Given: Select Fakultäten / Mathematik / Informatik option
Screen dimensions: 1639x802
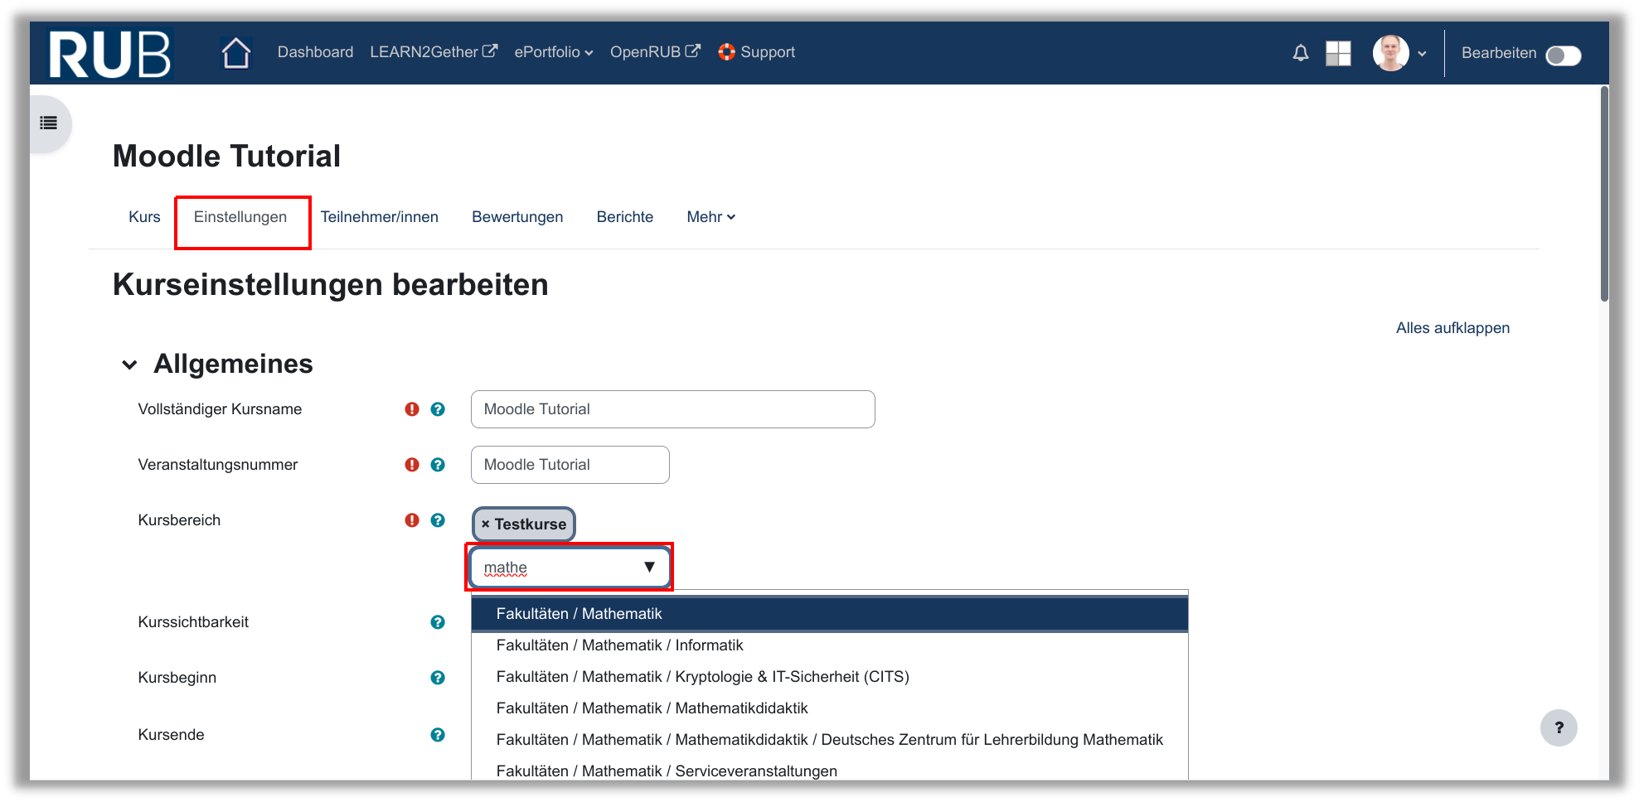Looking at the screenshot, I should pos(619,645).
